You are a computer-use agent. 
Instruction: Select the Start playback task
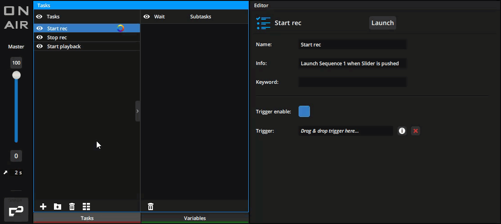click(87, 46)
